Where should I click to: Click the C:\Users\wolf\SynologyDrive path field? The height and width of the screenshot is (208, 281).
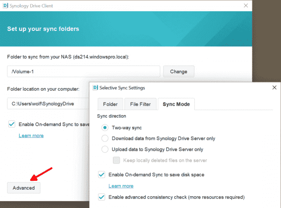[48, 104]
